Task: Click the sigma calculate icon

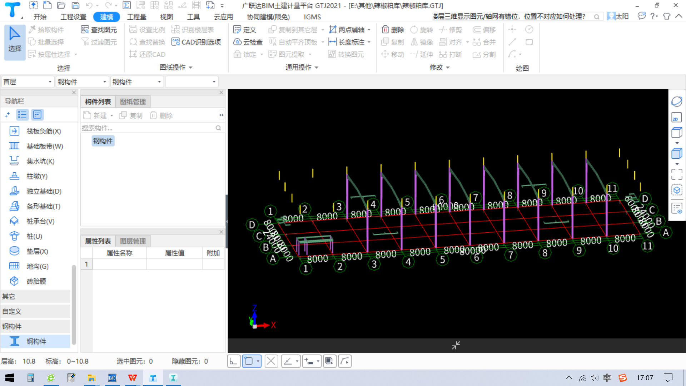Action: click(126, 5)
